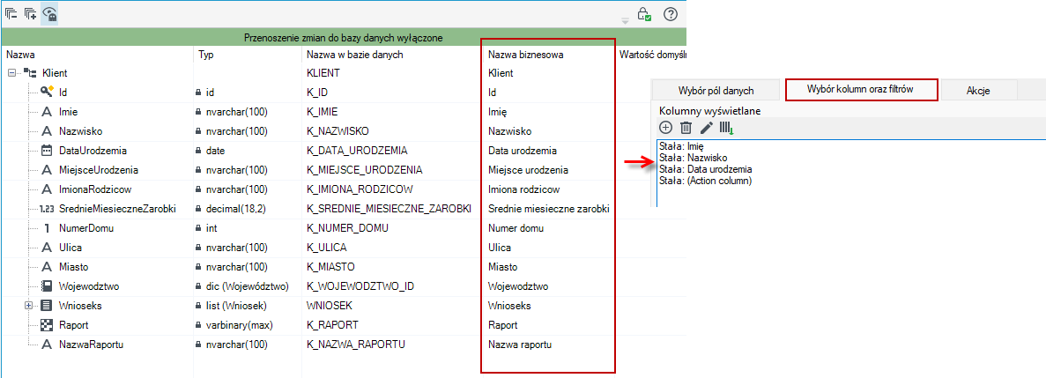Click the list icon beside Wnioseks
This screenshot has height=378, width=1046.
pos(47,306)
